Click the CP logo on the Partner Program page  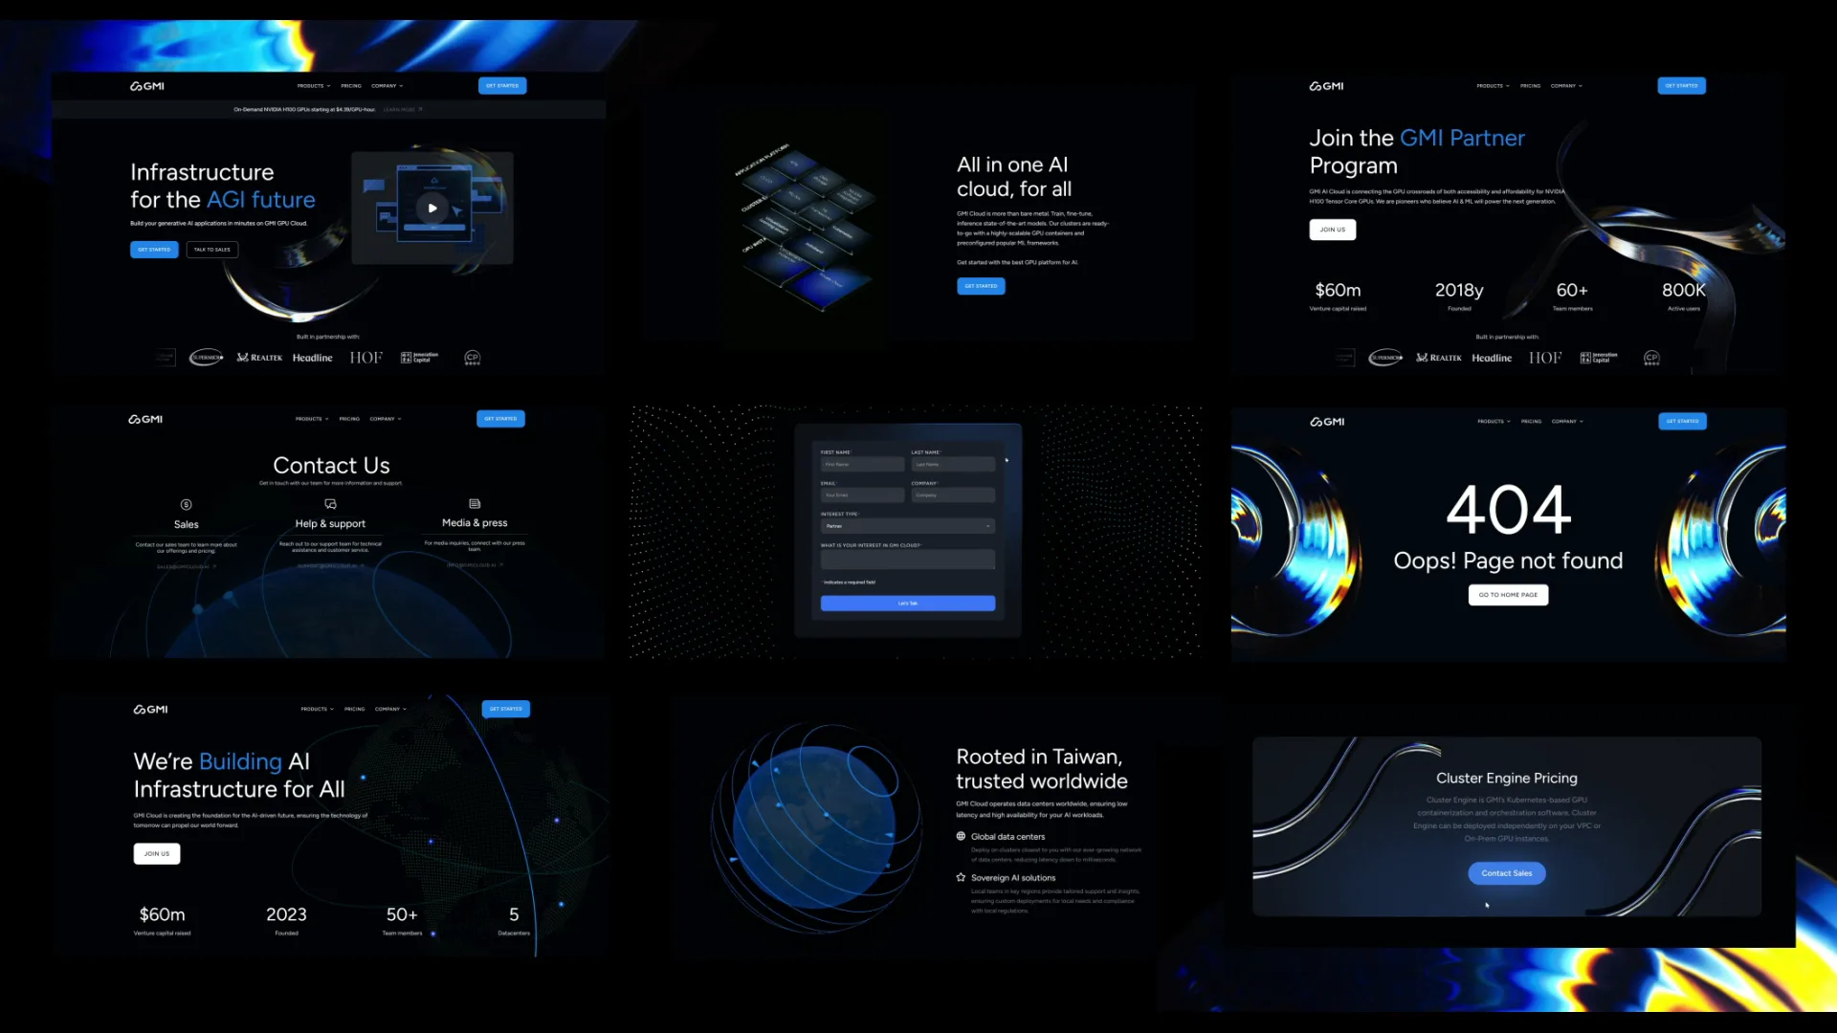click(x=1652, y=358)
